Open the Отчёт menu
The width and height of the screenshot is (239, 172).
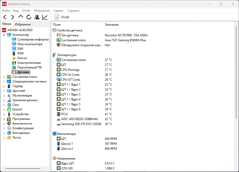(x=26, y=11)
